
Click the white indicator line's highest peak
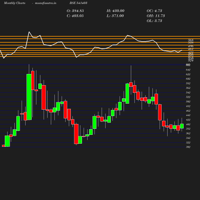tap(29, 32)
